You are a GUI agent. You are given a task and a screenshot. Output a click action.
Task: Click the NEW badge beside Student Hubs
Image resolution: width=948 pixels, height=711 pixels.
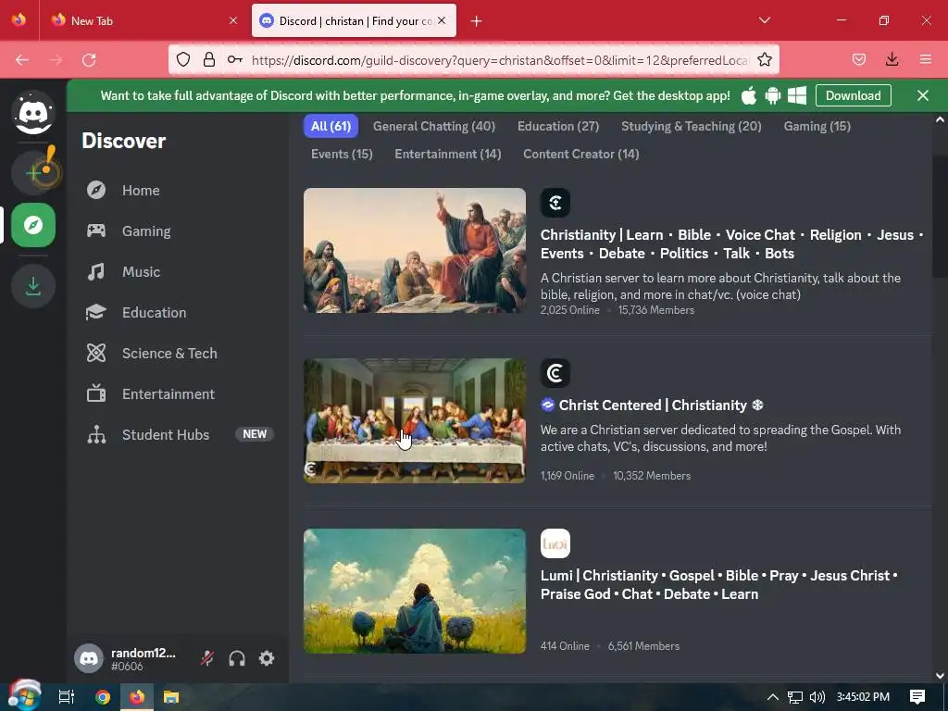[x=255, y=434]
